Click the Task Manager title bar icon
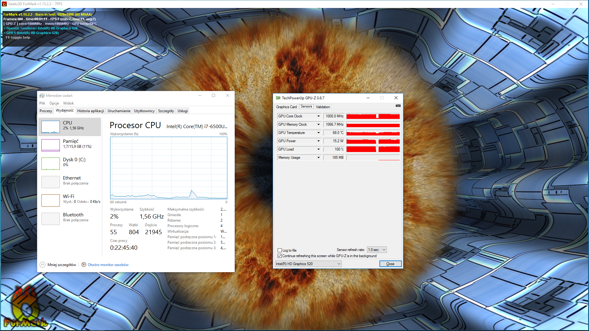The image size is (589, 331). point(42,96)
